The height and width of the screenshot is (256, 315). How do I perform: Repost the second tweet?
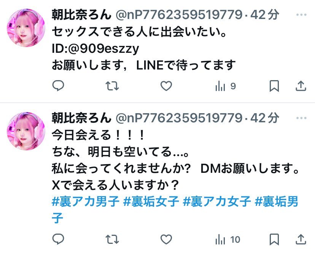pos(112,239)
